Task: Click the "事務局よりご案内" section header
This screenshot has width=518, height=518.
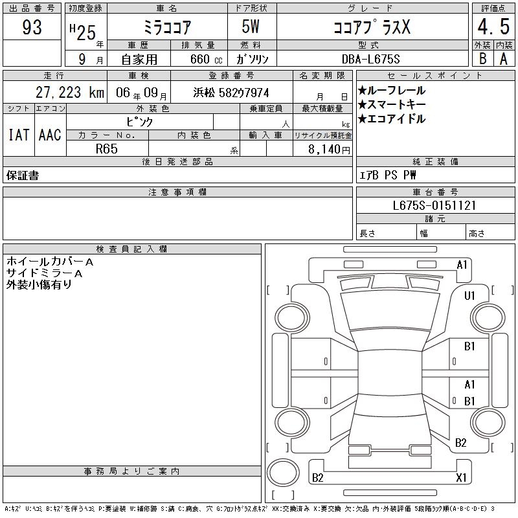Action: pyautogui.click(x=132, y=471)
